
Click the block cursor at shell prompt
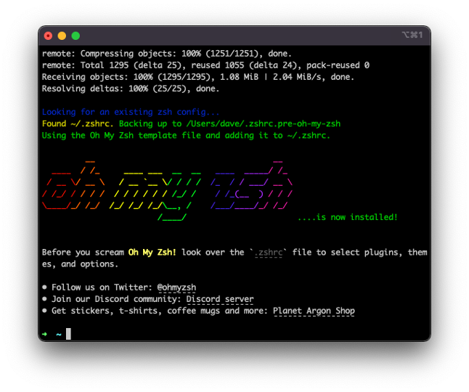click(x=68, y=334)
